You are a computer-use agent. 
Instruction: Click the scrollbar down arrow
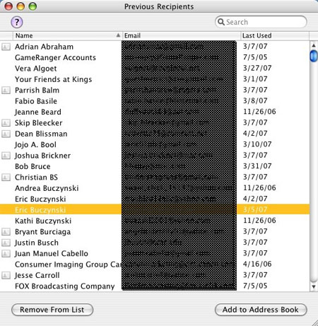[314, 286]
